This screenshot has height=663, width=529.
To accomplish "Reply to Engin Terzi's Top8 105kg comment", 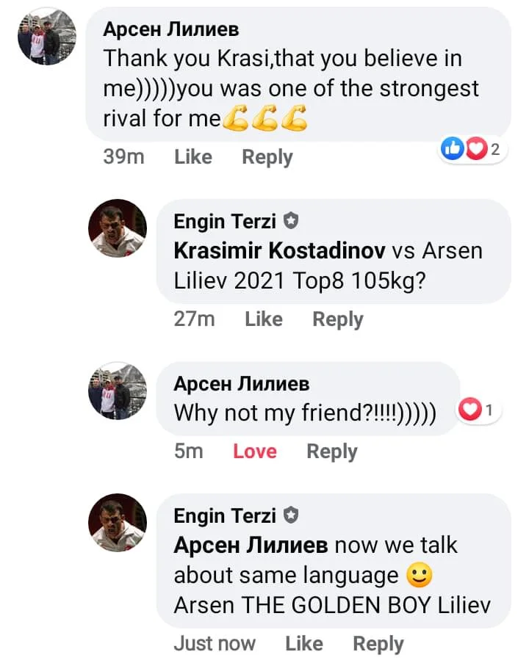I will click(338, 319).
